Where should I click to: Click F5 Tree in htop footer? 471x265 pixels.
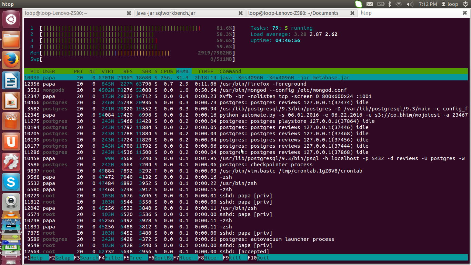(x=135, y=258)
